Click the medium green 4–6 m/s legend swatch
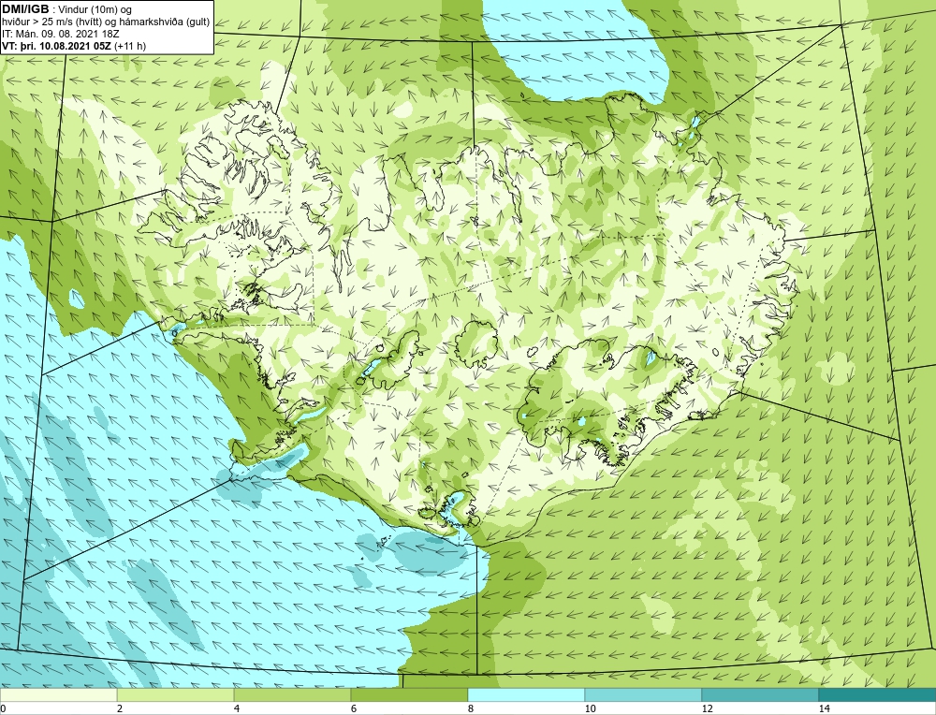 pos(292,694)
